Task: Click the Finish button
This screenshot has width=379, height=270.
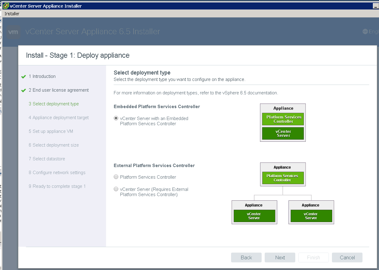Action: tap(314, 257)
